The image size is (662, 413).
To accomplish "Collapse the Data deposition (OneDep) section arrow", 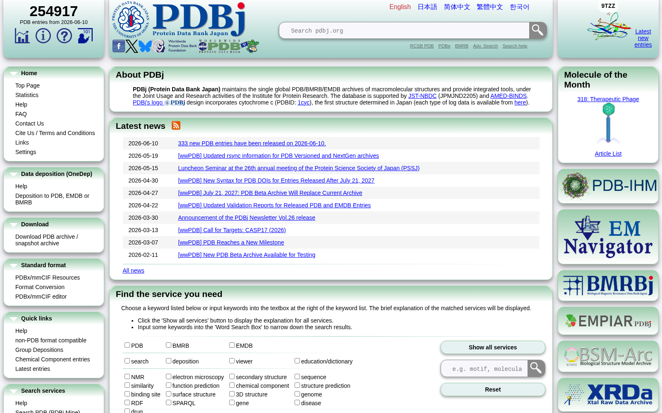I will pyautogui.click(x=14, y=174).
